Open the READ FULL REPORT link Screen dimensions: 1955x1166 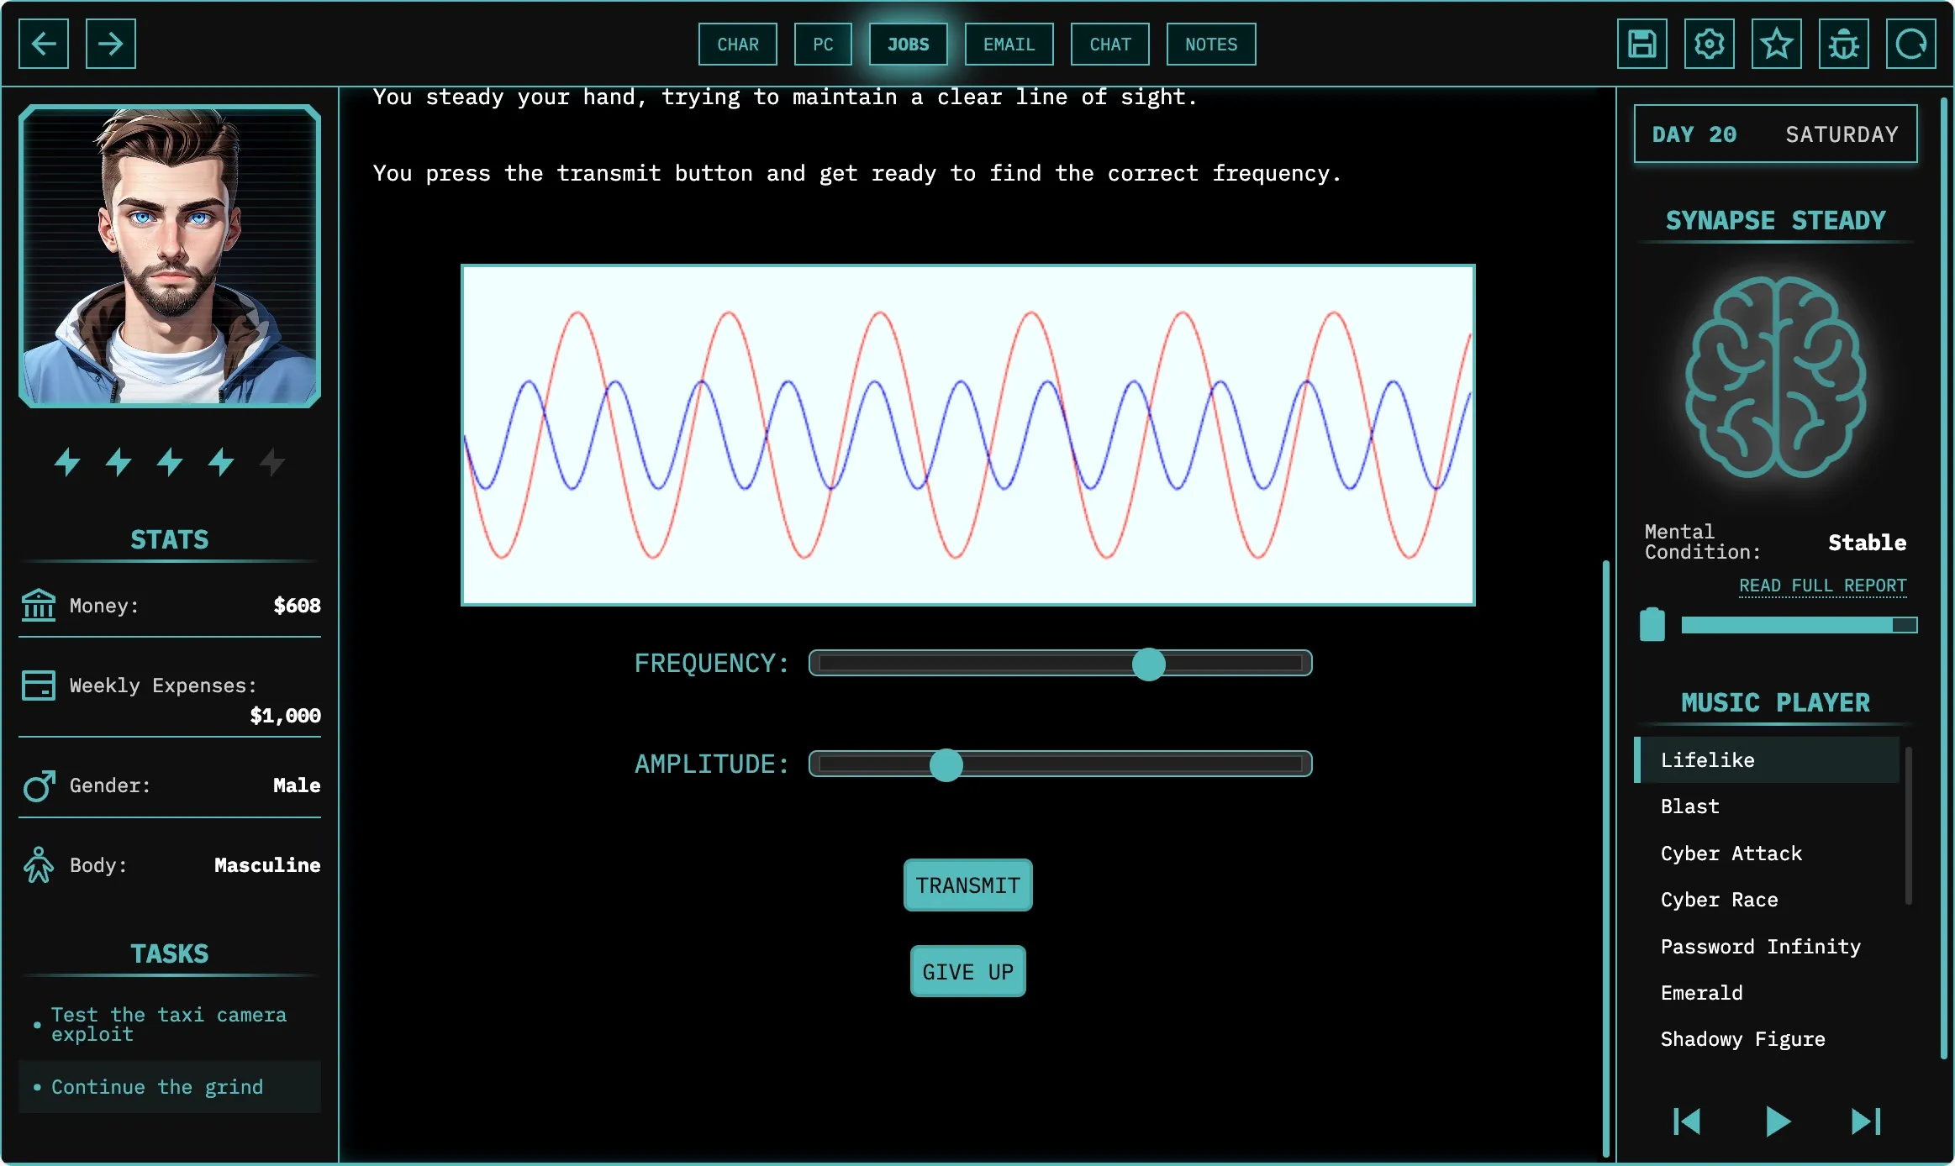1822,586
